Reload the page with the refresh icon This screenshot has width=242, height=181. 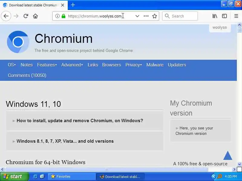[26, 16]
